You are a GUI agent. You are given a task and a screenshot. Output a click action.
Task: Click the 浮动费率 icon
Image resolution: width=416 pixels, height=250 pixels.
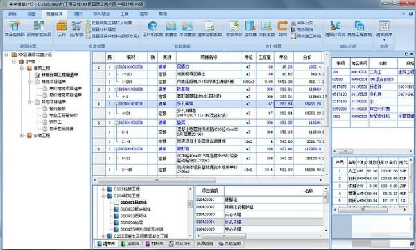[x=187, y=26]
